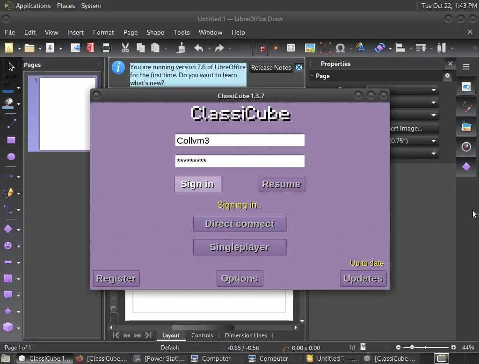Image resolution: width=479 pixels, height=364 pixels.
Task: Switch to Power Statistics taskbar window
Action: point(160,358)
